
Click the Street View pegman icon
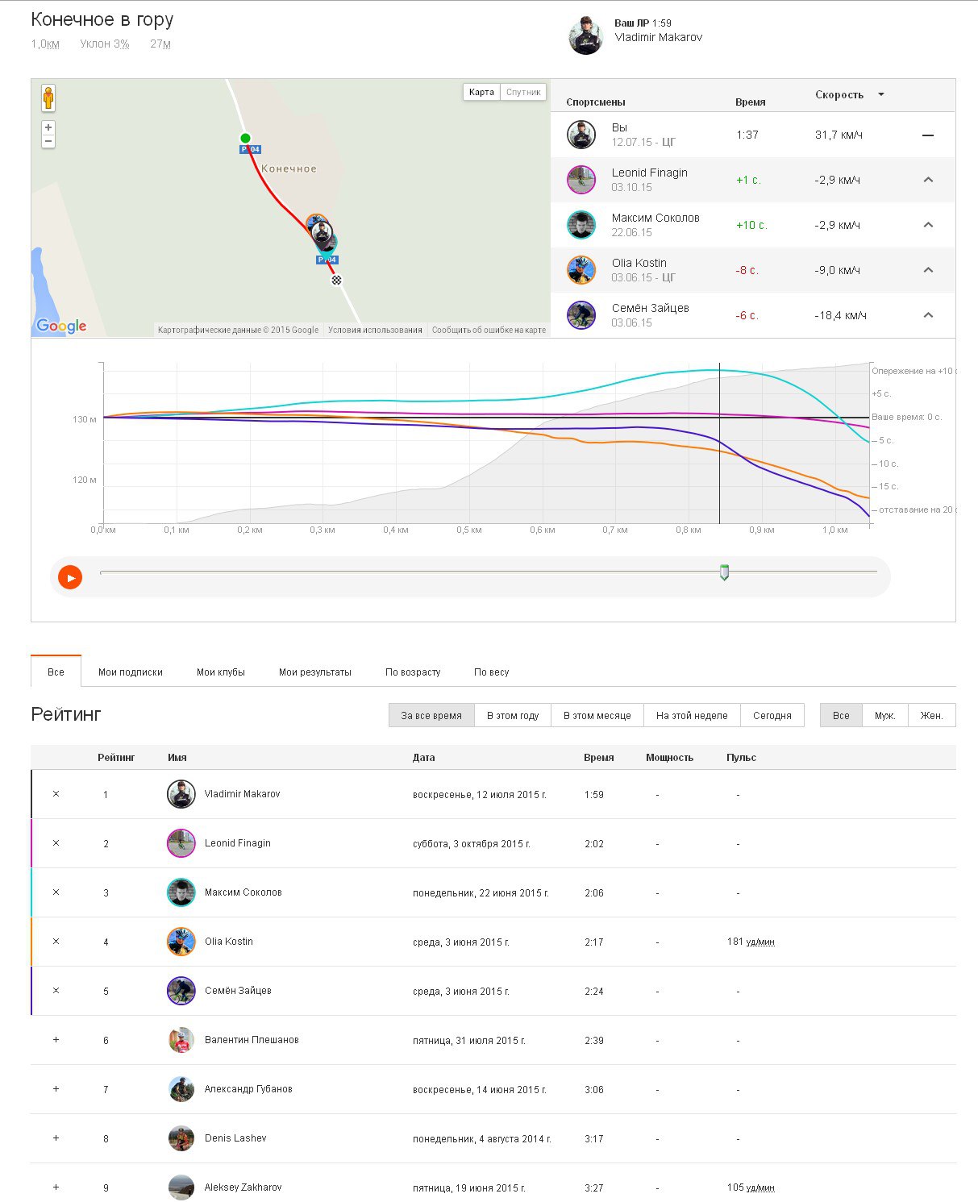click(x=48, y=98)
